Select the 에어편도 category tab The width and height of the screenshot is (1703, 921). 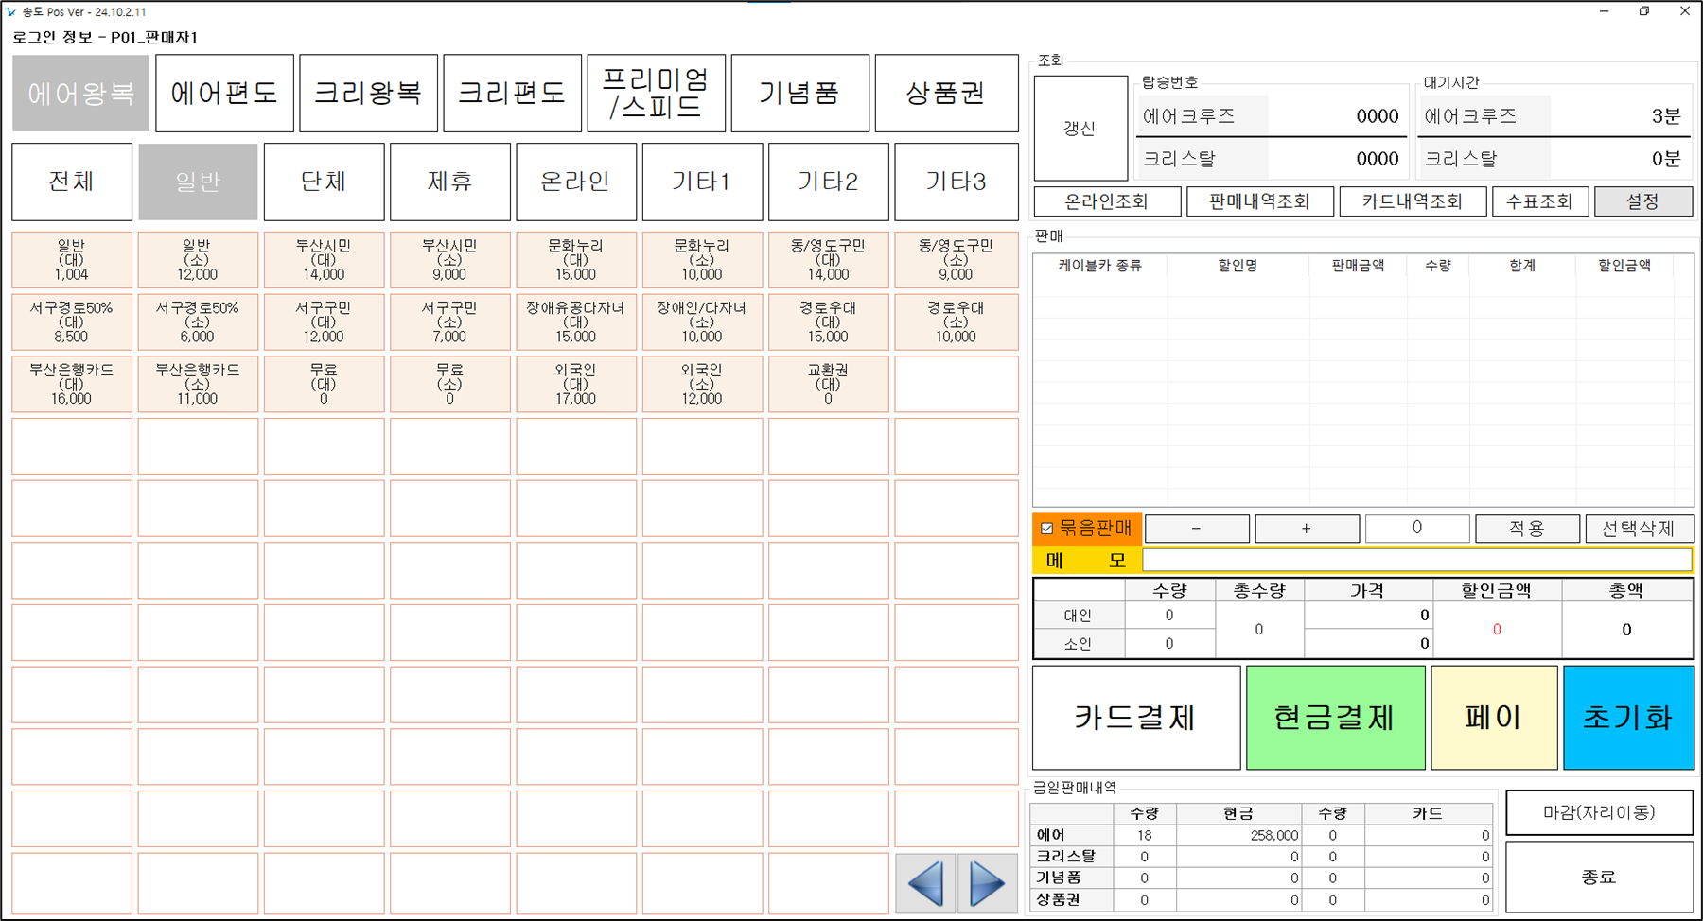[224, 93]
